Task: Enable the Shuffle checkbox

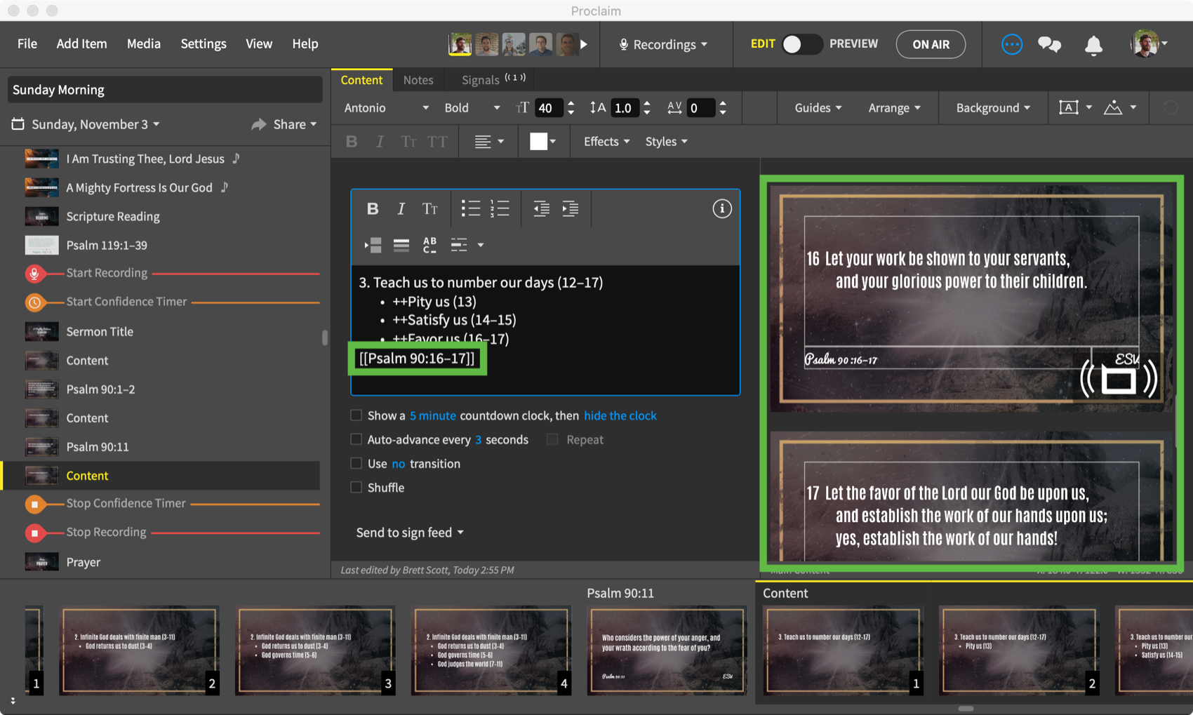Action: 356,487
